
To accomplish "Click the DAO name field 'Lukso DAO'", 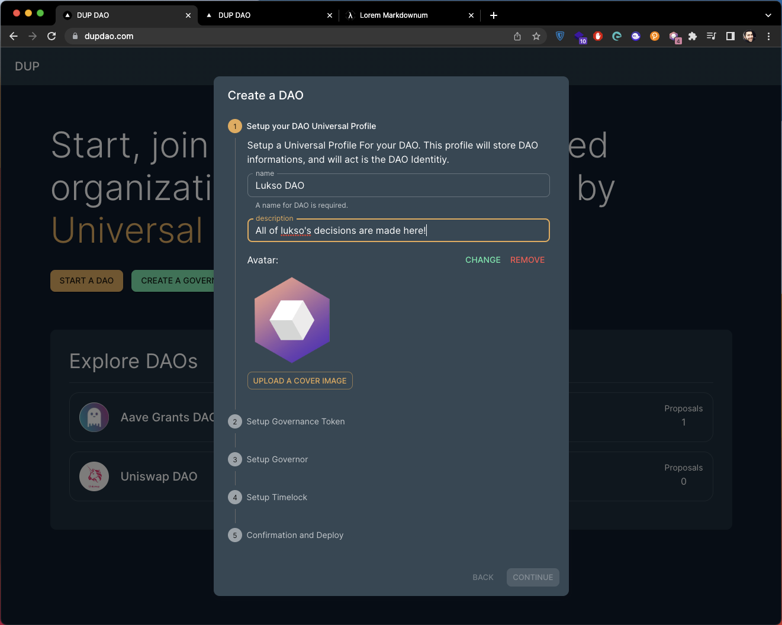I will tap(398, 185).
